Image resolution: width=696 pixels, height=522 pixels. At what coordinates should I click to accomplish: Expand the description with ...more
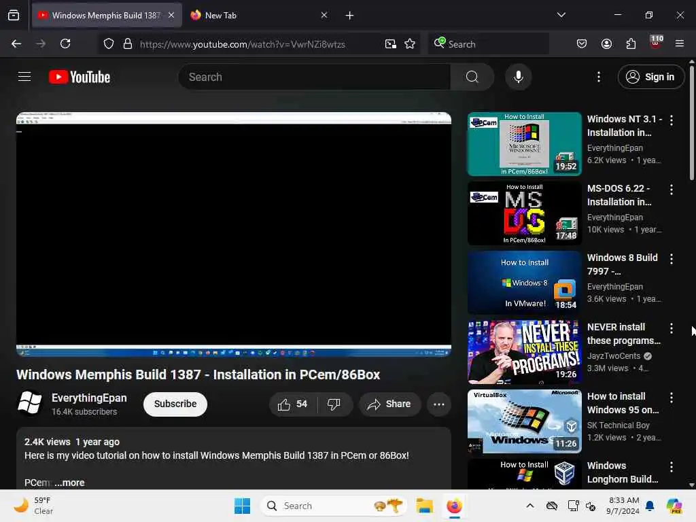coord(70,483)
